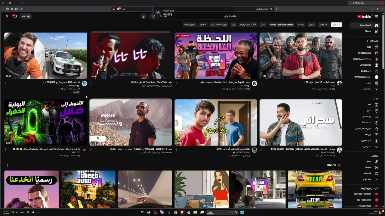Open Discord from the taskbar
The height and width of the screenshot is (216, 385).
[162, 212]
